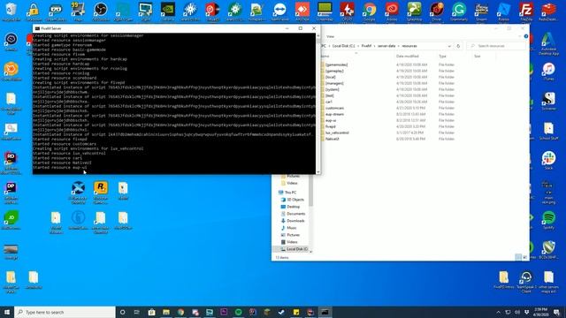The image size is (566, 318).
Task: Open the iTunes desktop shortcut
Action: point(548,71)
